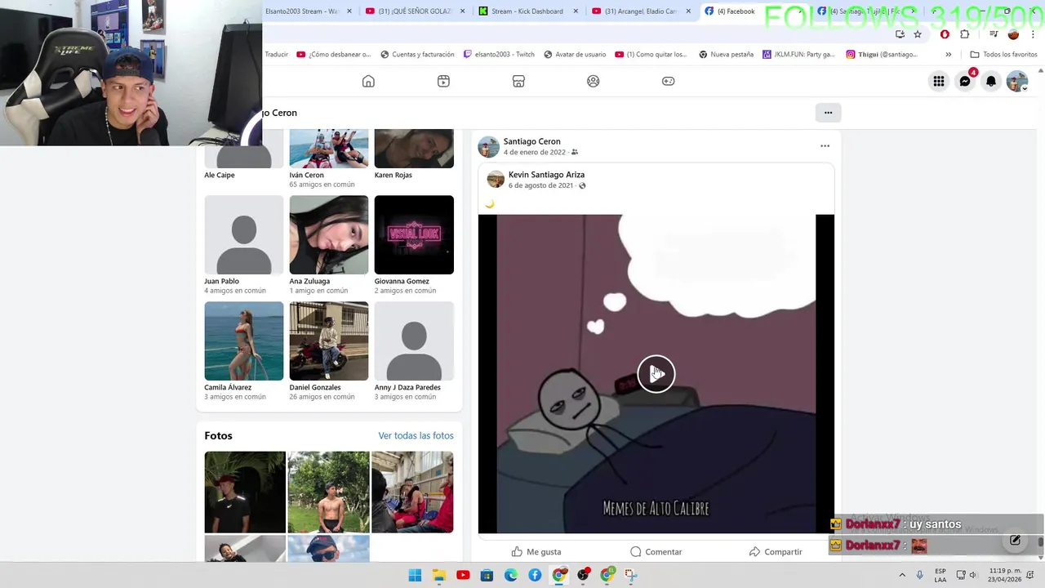Open the Facebook Video (Watch) icon

(x=443, y=81)
